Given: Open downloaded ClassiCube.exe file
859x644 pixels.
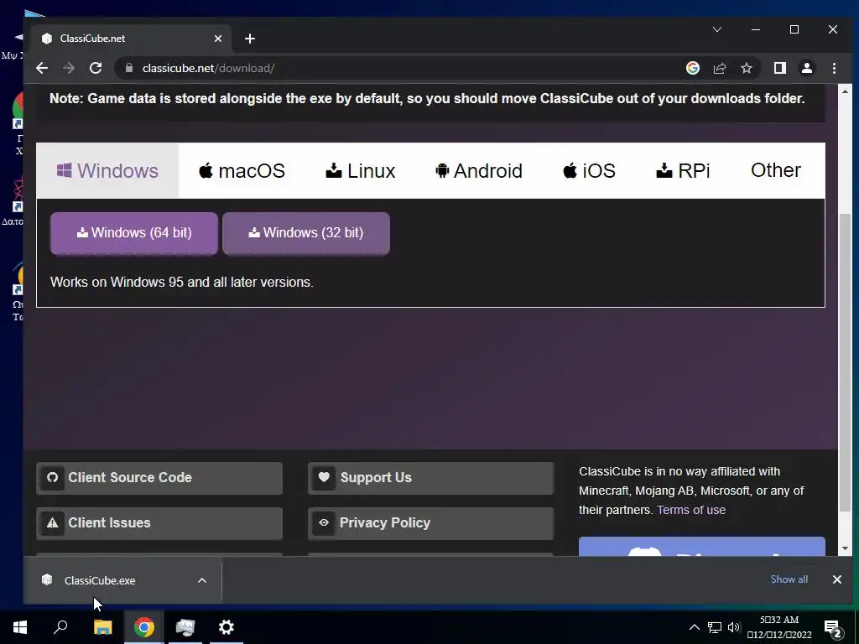Looking at the screenshot, I should point(100,580).
